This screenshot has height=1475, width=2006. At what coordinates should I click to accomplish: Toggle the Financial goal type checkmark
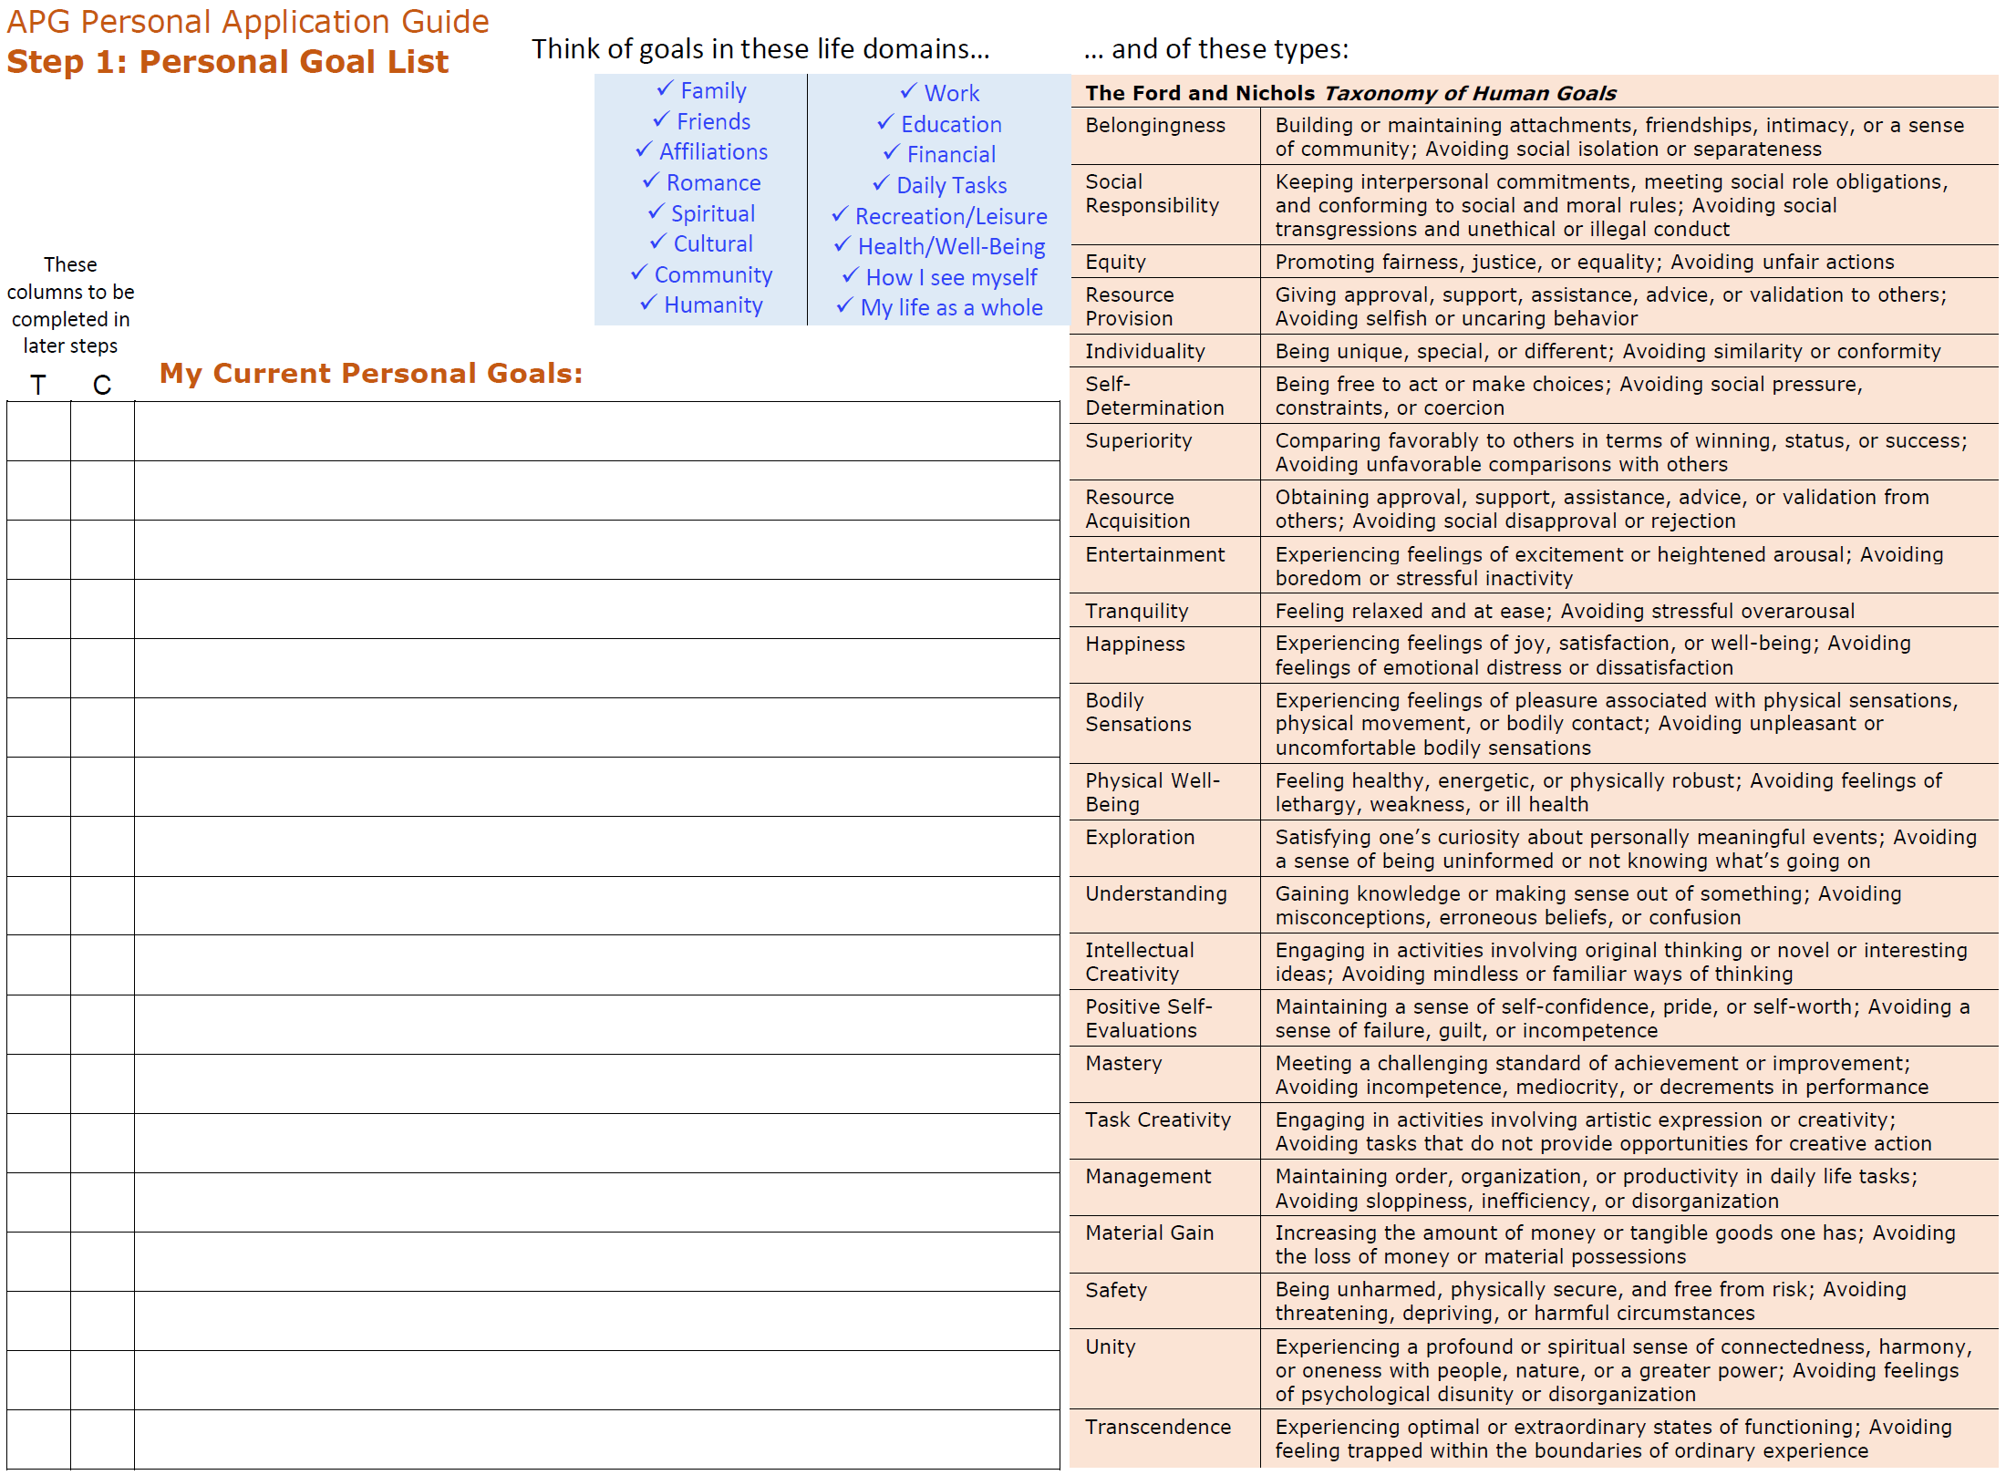pyautogui.click(x=949, y=154)
